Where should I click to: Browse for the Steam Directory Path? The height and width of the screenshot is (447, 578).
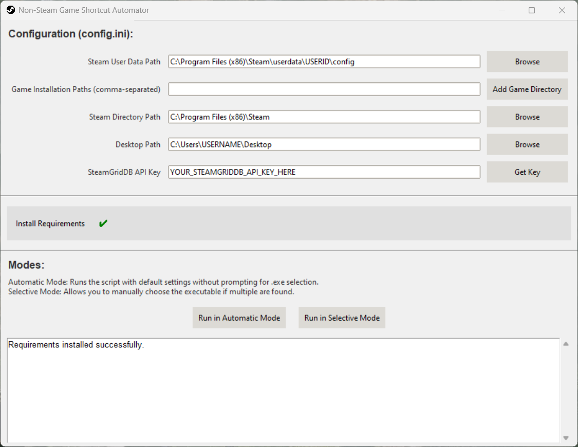click(x=527, y=117)
